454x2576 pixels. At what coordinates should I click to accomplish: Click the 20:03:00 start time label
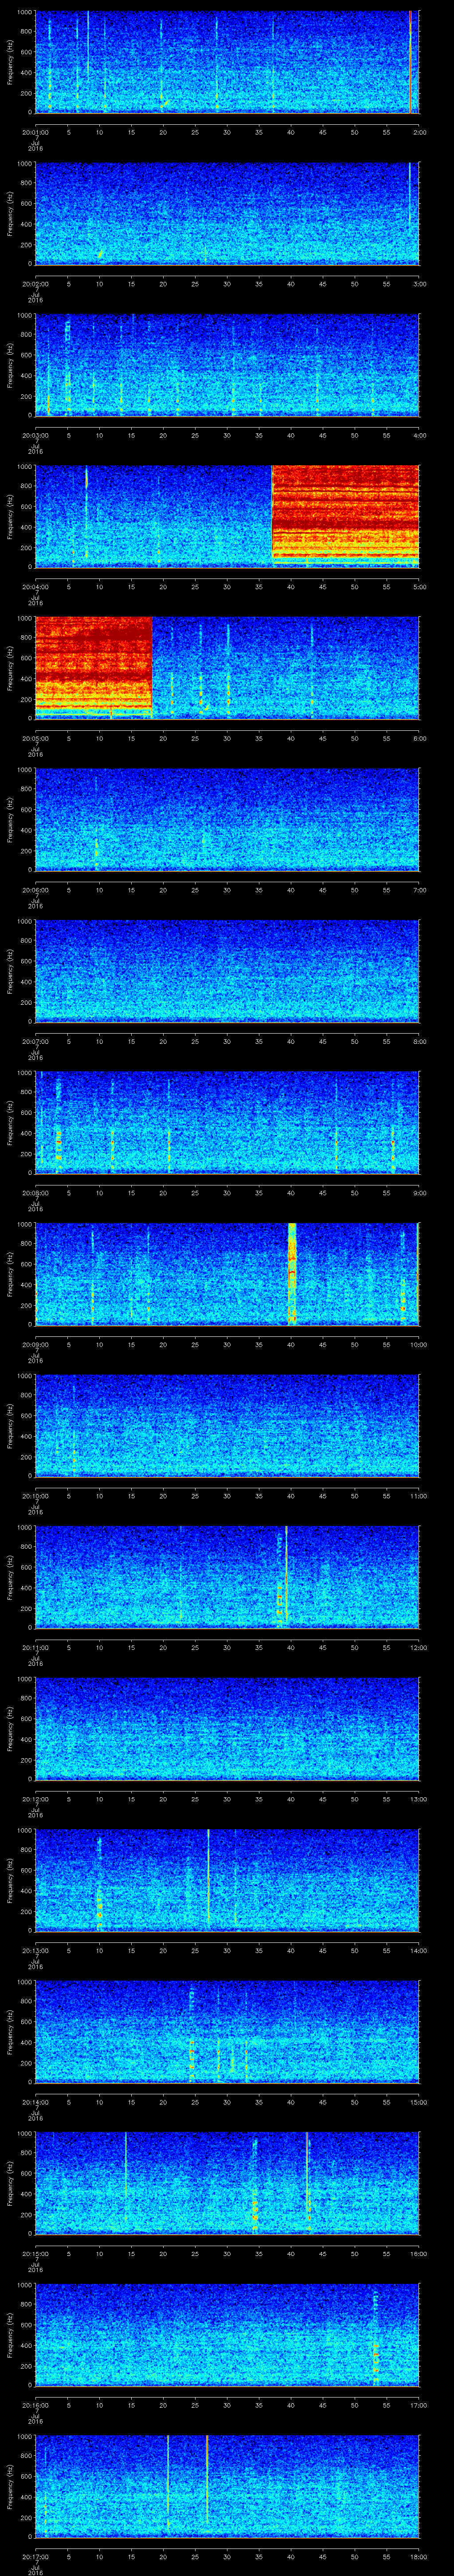[x=35, y=435]
